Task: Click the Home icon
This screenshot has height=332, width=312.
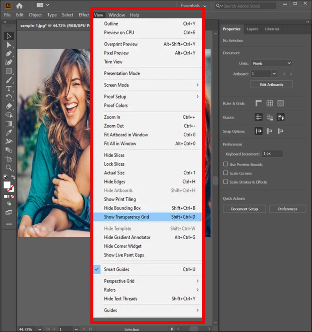Action: point(19,6)
